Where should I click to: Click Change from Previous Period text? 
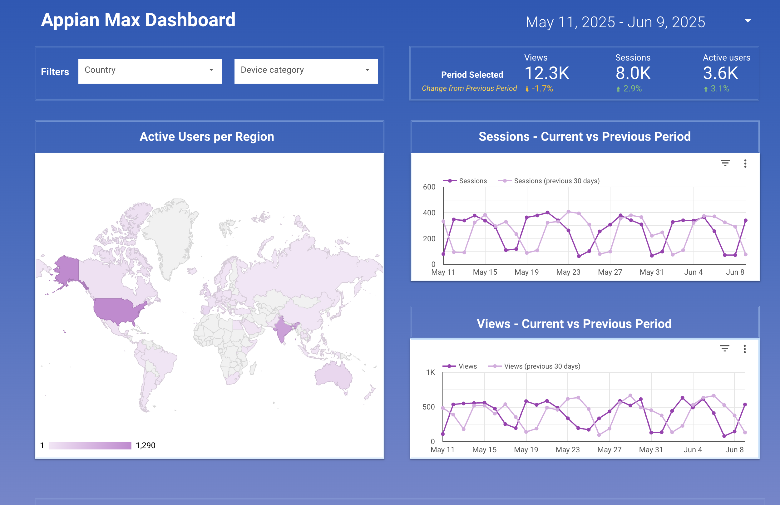[469, 88]
